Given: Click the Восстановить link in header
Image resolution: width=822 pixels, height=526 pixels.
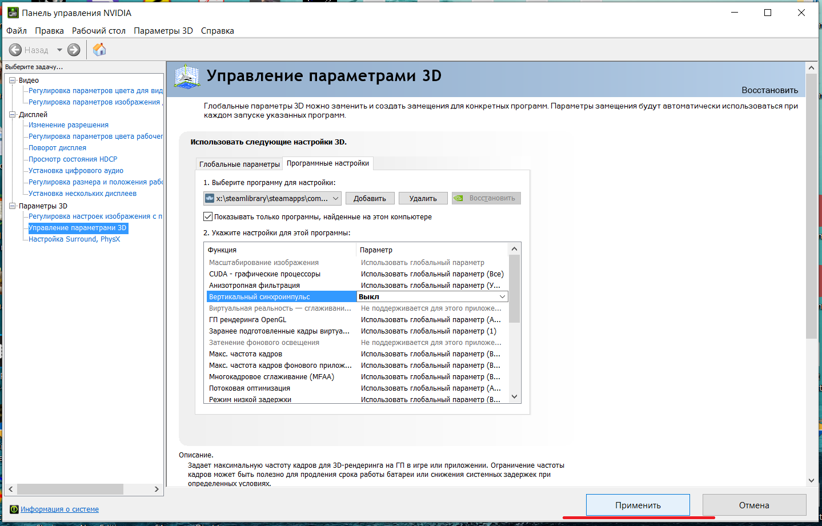Looking at the screenshot, I should [770, 90].
